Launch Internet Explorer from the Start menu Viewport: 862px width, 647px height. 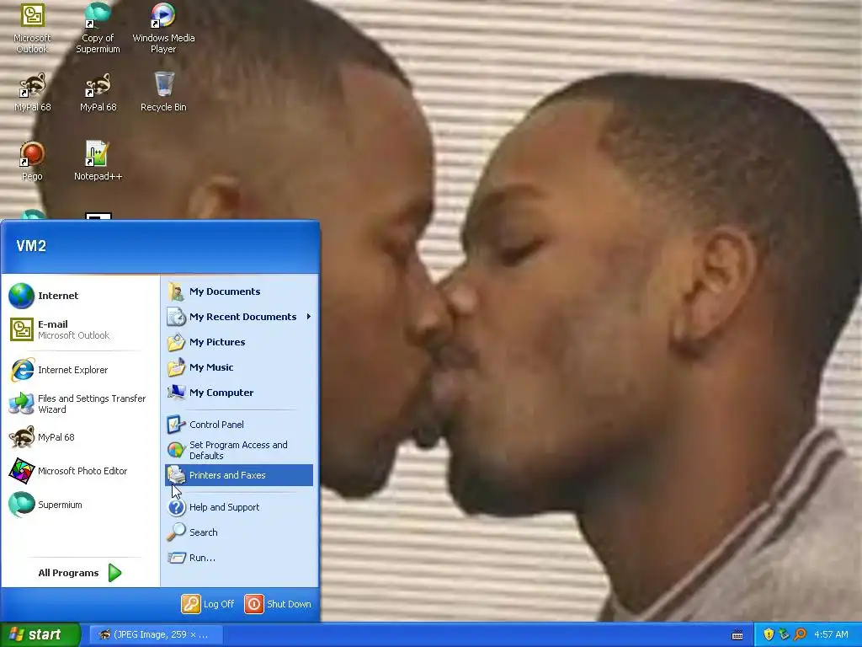tap(80, 370)
